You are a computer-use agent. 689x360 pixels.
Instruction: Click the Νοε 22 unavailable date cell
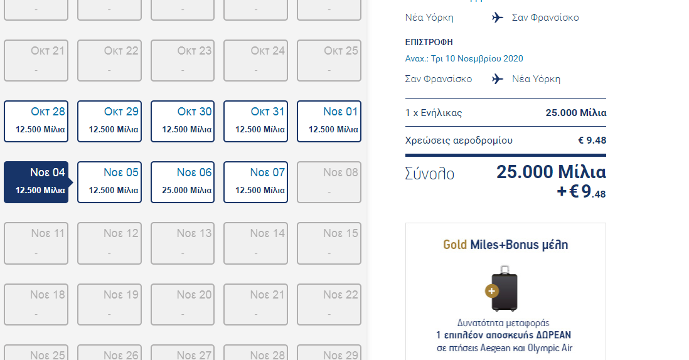[x=329, y=304]
